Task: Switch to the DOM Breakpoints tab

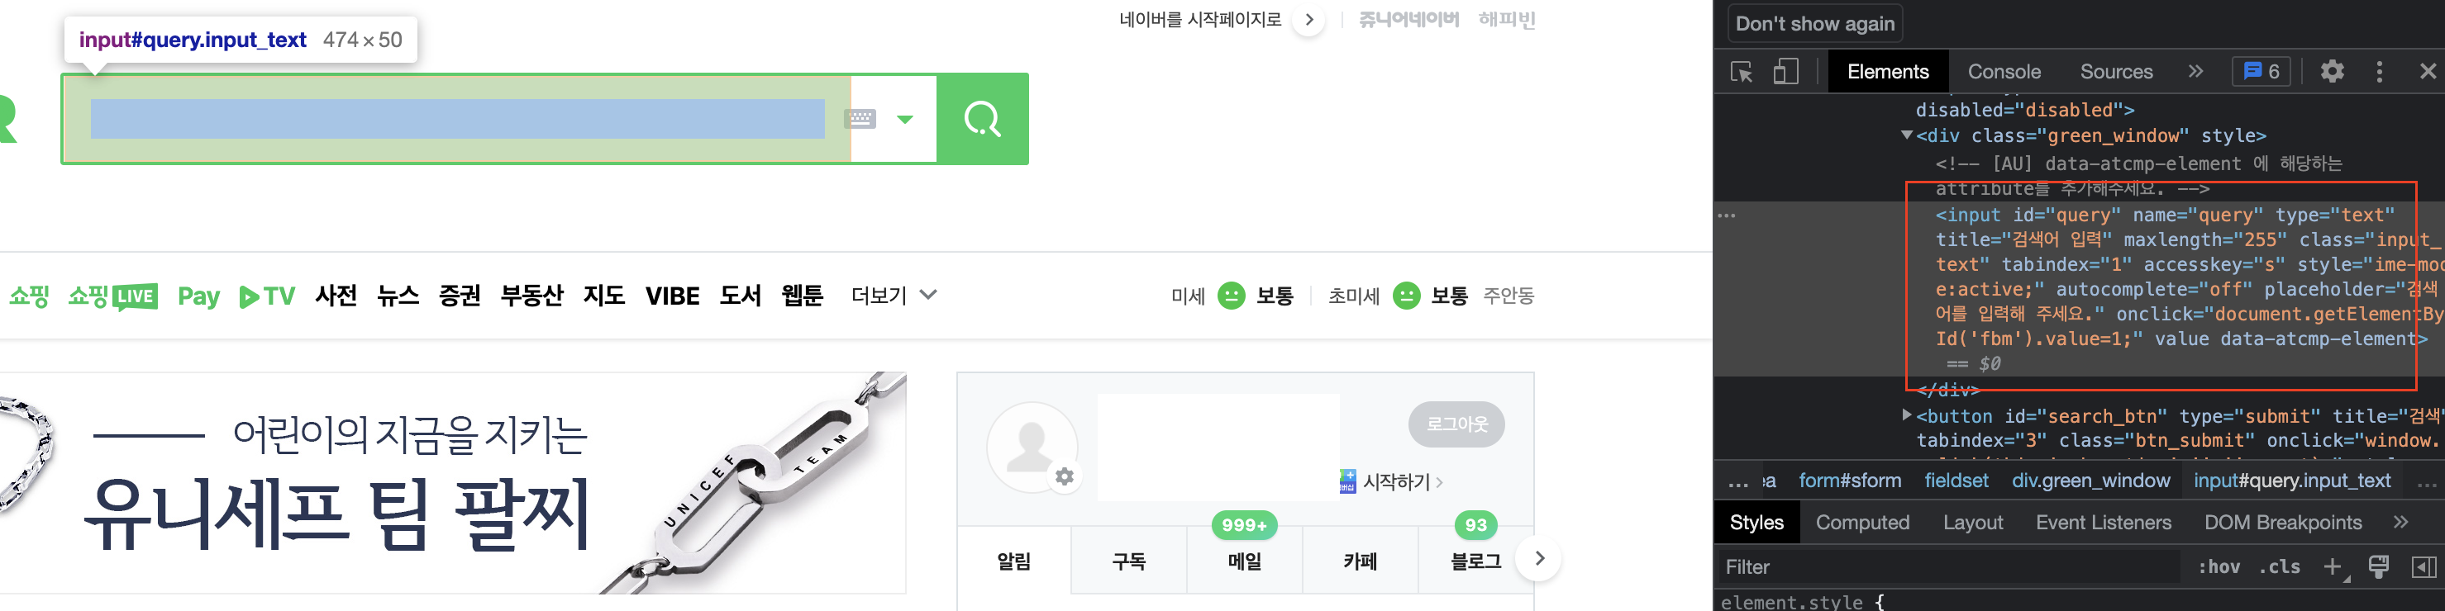Action: point(2283,523)
